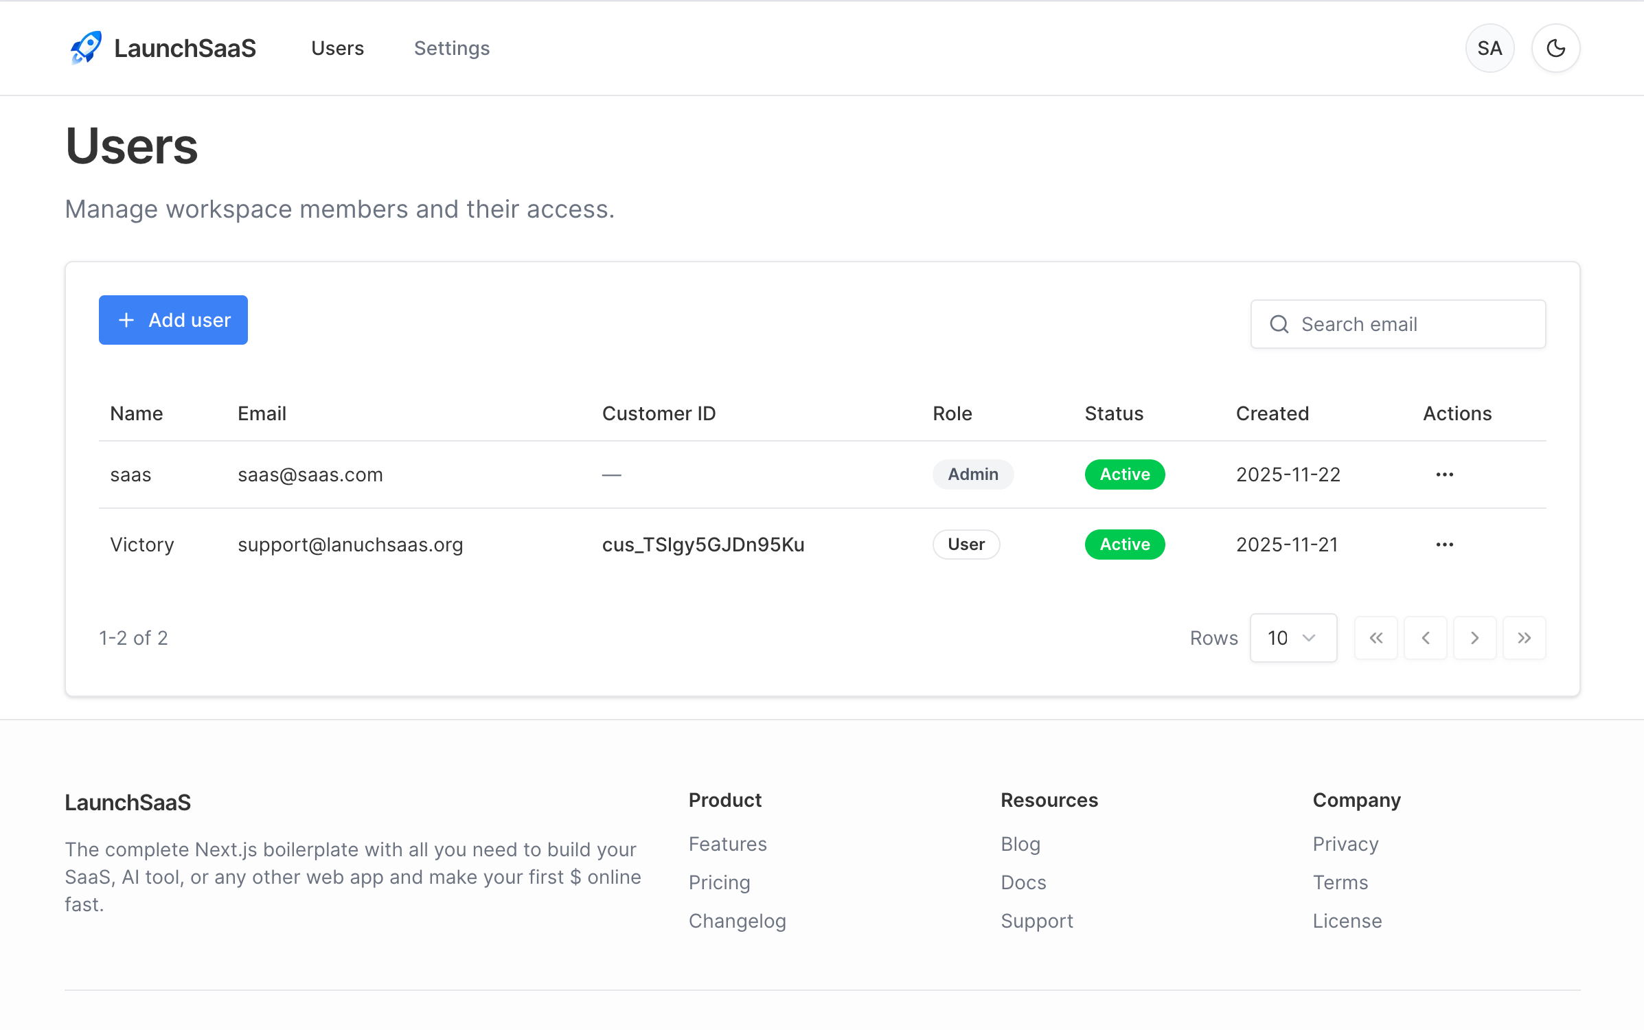This screenshot has width=1644, height=1030.
Task: Select the Users navigation item
Action: tap(337, 48)
